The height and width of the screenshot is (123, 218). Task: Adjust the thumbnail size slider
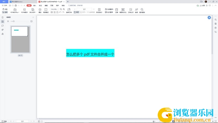pyautogui.click(x=14, y=21)
